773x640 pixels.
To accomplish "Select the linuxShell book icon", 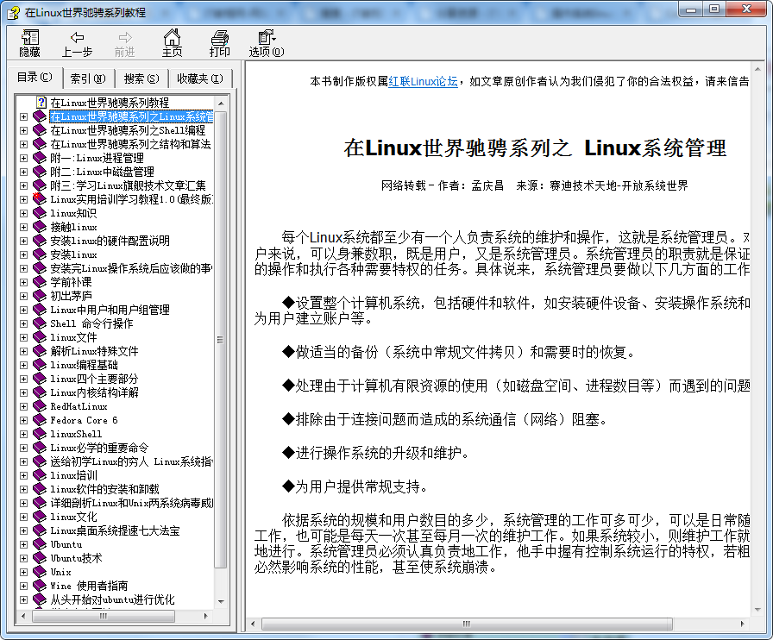I will pyautogui.click(x=38, y=434).
